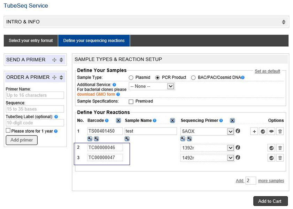Image resolution: width=293 pixels, height=209 pixels.
Task: Click the Add to Cart button
Action: (270, 201)
